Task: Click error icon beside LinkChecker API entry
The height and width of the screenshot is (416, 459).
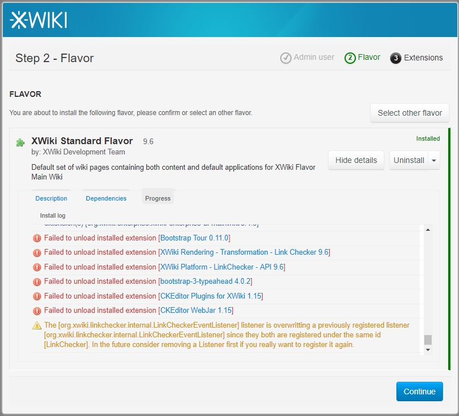Action: click(x=37, y=267)
